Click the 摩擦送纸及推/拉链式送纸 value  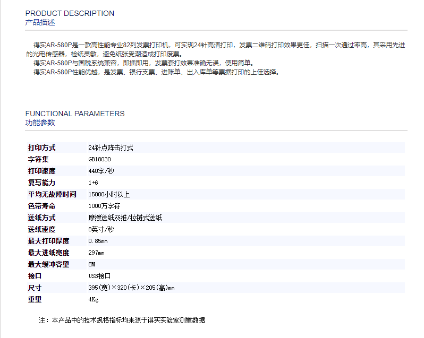pyautogui.click(x=125, y=218)
